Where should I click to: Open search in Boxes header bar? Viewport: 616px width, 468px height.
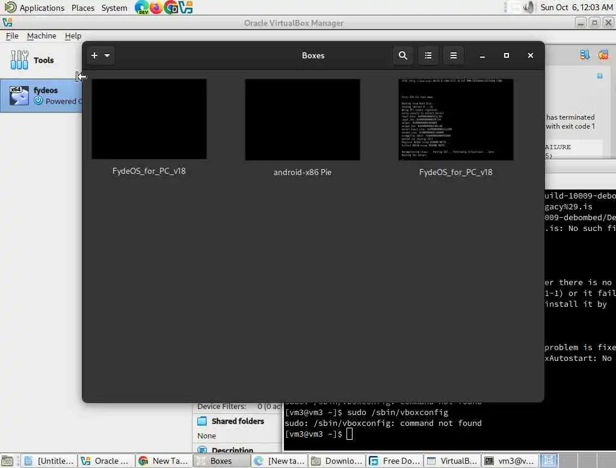[x=402, y=55]
